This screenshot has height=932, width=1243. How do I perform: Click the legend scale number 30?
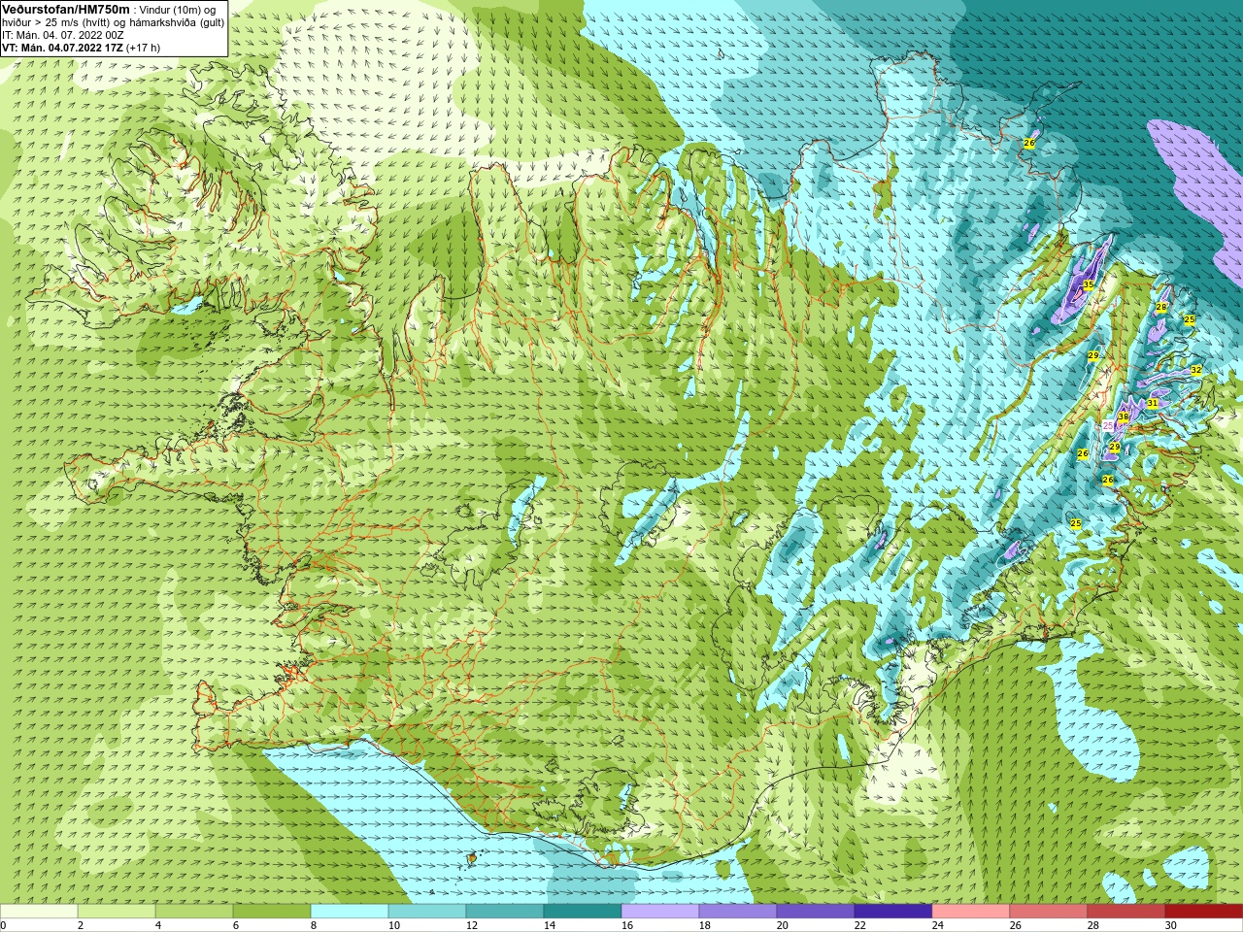pos(1171,925)
